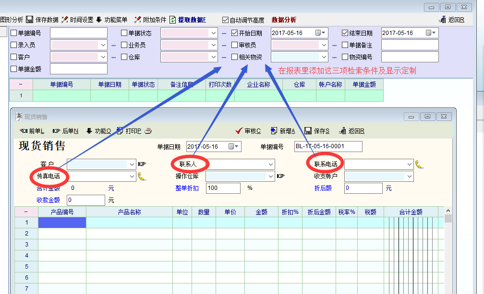Tick the 相关物资 checkbox

point(234,57)
